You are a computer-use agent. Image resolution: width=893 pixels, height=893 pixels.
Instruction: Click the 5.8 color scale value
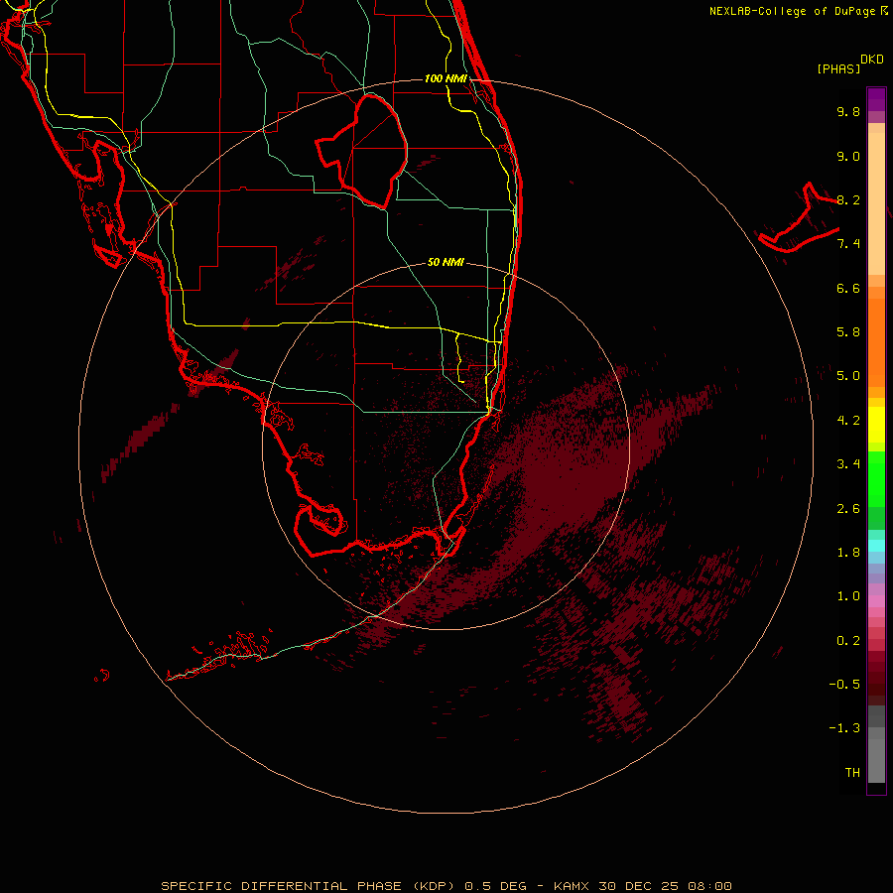(x=848, y=332)
